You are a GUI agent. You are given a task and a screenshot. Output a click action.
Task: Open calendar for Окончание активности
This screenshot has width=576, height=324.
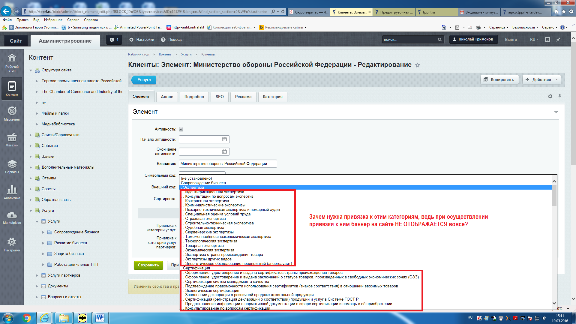tap(224, 151)
